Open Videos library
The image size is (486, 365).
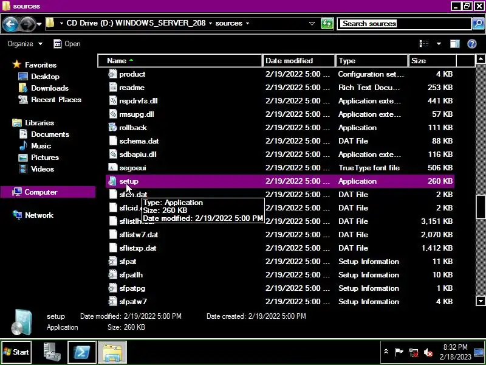click(x=43, y=169)
